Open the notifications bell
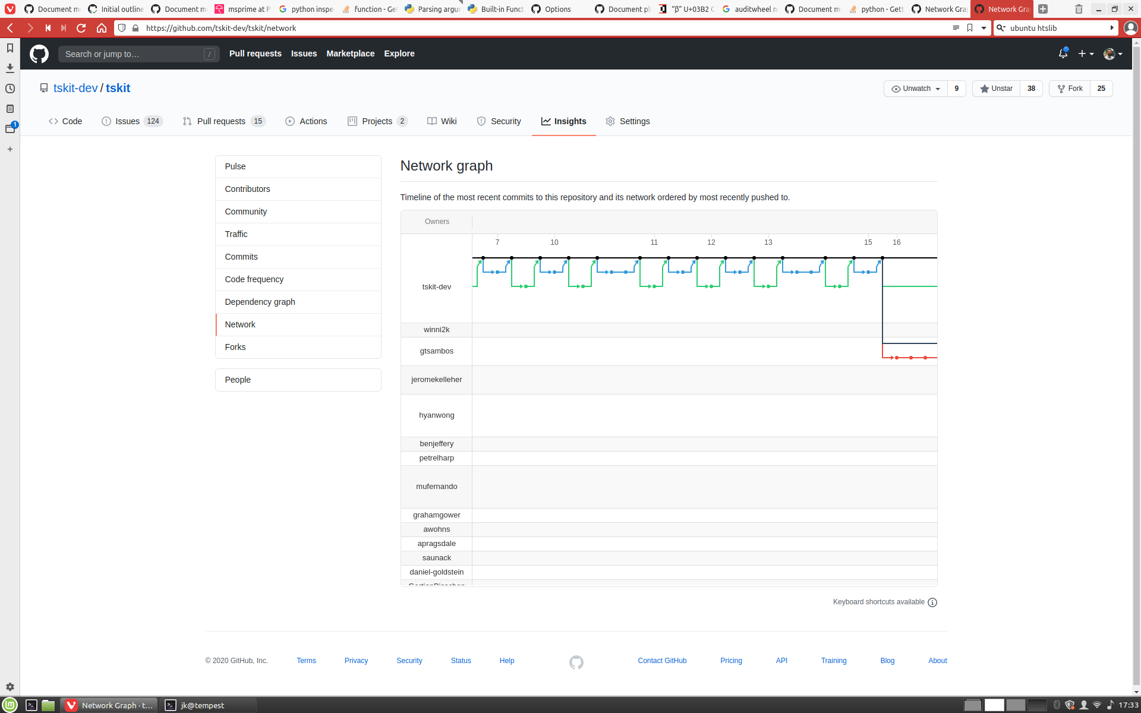The image size is (1141, 713). point(1063,53)
